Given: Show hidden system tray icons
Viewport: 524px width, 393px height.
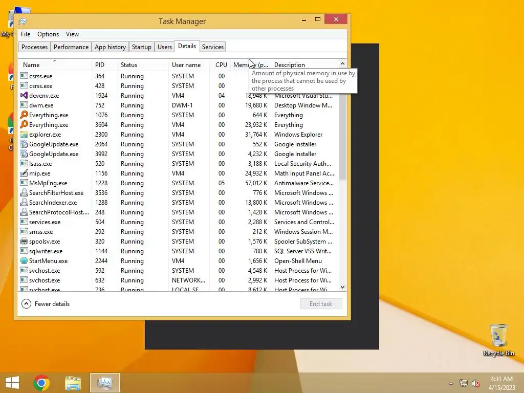Looking at the screenshot, I should pyautogui.click(x=451, y=383).
